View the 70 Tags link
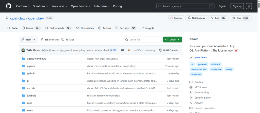260x113 pixels. [x=68, y=40]
